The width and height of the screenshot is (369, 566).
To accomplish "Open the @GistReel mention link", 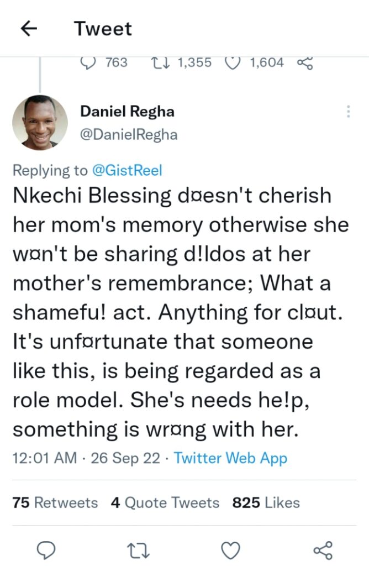I will point(128,170).
